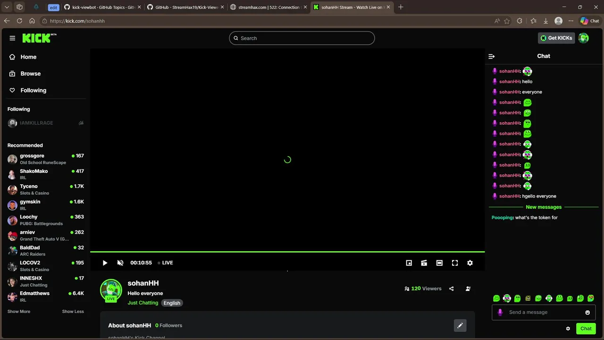Click the purple microphone badge in chat input
This screenshot has width=604, height=340.
(500, 312)
